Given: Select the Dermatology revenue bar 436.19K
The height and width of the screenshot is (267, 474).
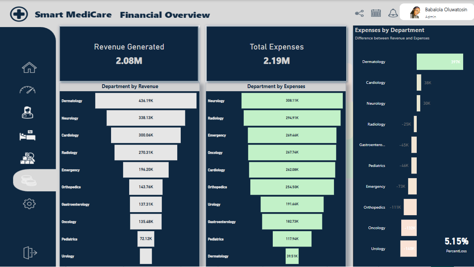Looking at the screenshot, I should (x=146, y=101).
